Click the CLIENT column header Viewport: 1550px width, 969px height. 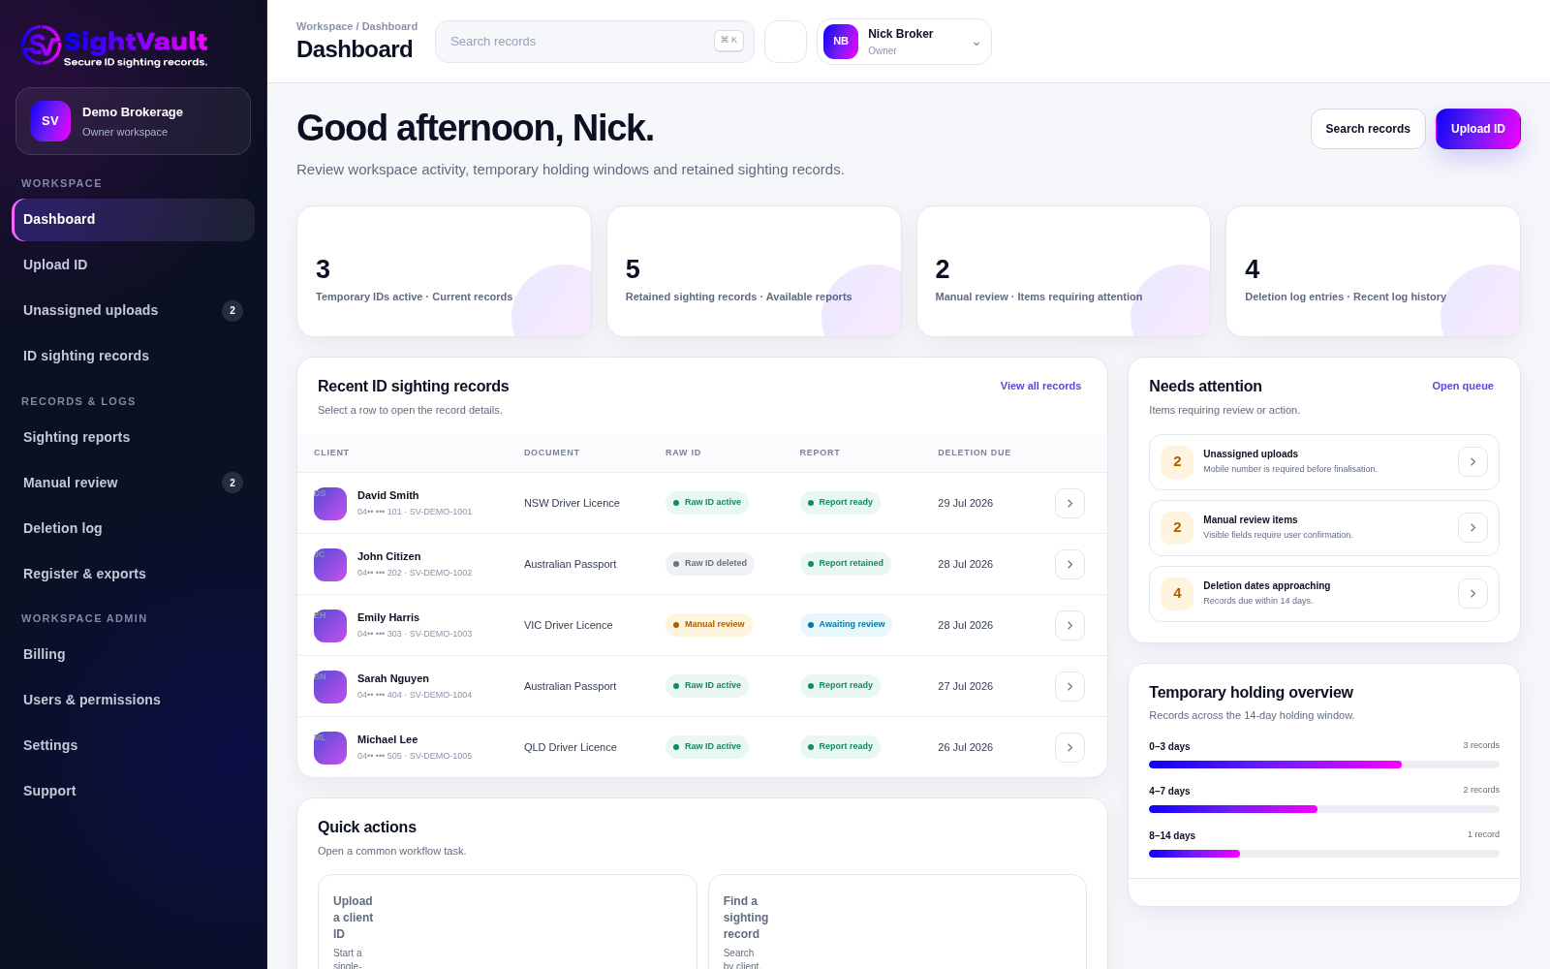pyautogui.click(x=331, y=453)
